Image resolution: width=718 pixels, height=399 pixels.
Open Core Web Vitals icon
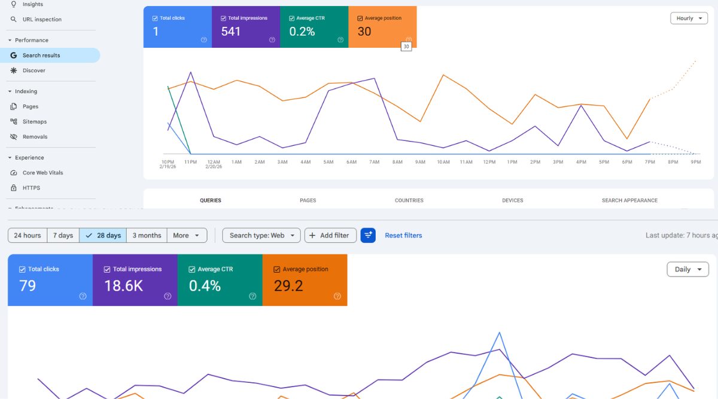(x=14, y=173)
